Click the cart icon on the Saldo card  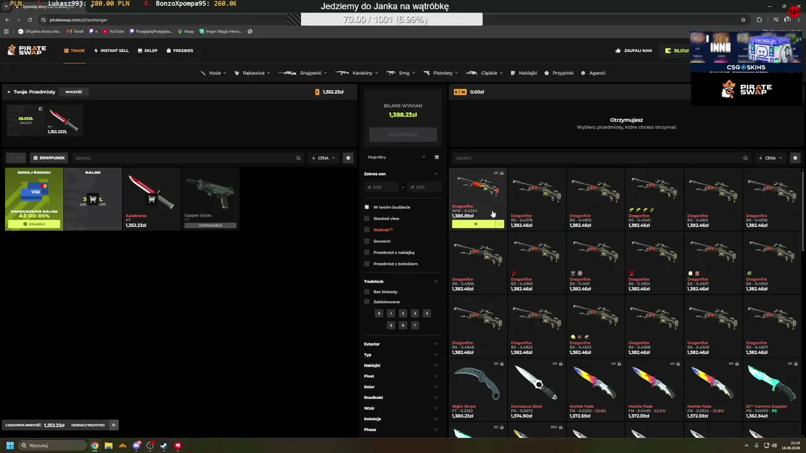pos(93,199)
